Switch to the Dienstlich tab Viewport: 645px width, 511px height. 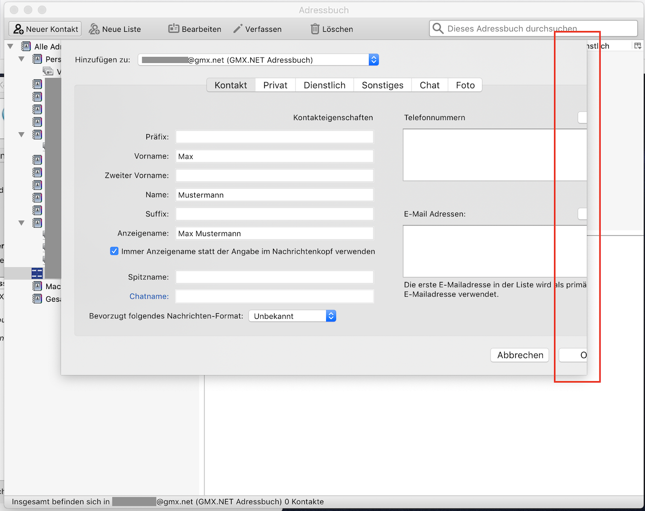point(325,85)
